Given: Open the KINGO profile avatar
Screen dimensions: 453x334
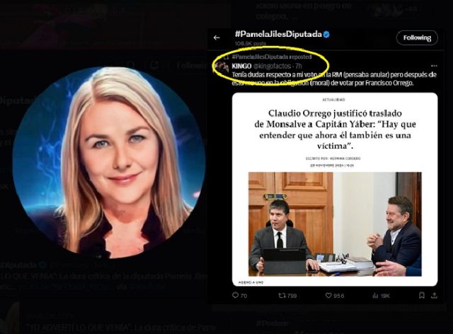Looking at the screenshot, I should [222, 67].
